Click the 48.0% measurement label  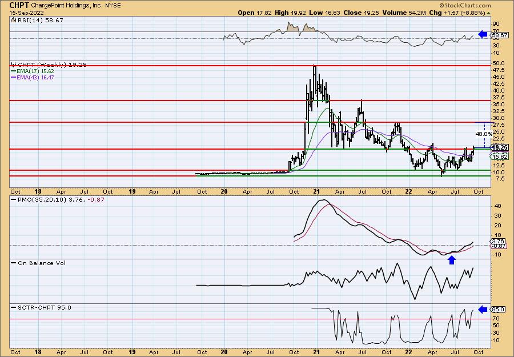click(484, 134)
